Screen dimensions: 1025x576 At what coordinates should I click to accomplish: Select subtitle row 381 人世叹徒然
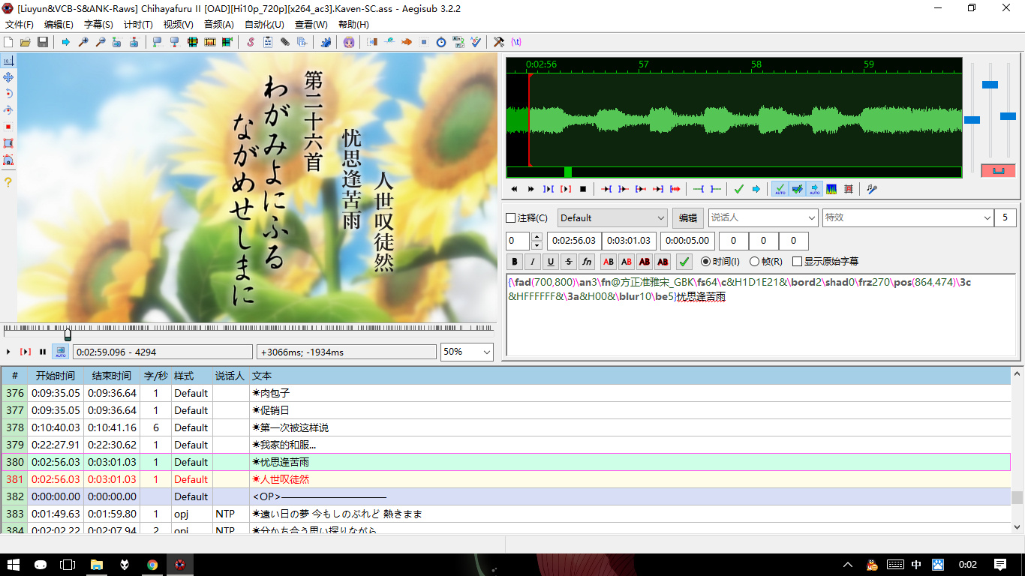point(506,479)
